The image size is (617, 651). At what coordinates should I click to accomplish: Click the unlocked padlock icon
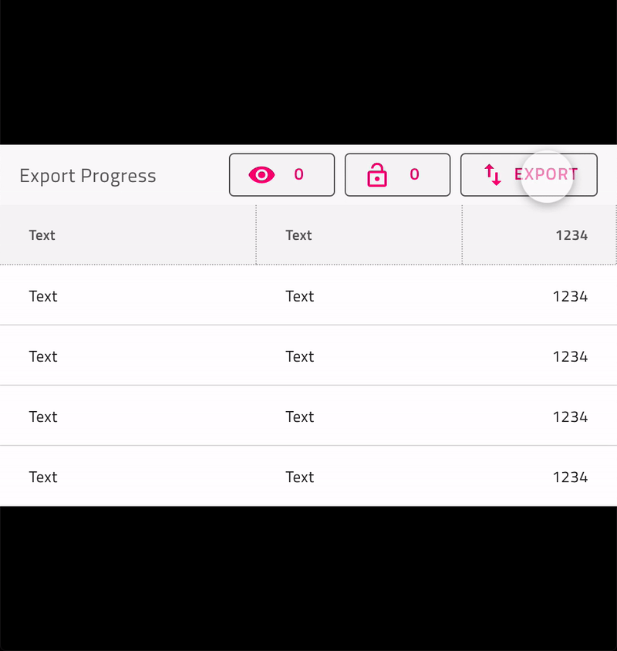[377, 176]
